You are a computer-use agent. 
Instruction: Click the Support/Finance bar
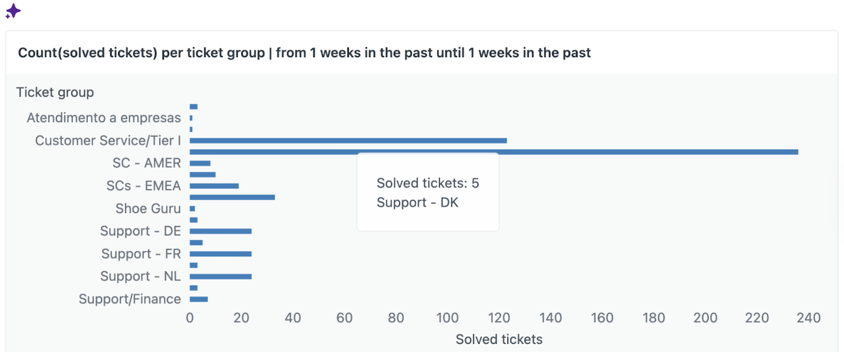[199, 299]
